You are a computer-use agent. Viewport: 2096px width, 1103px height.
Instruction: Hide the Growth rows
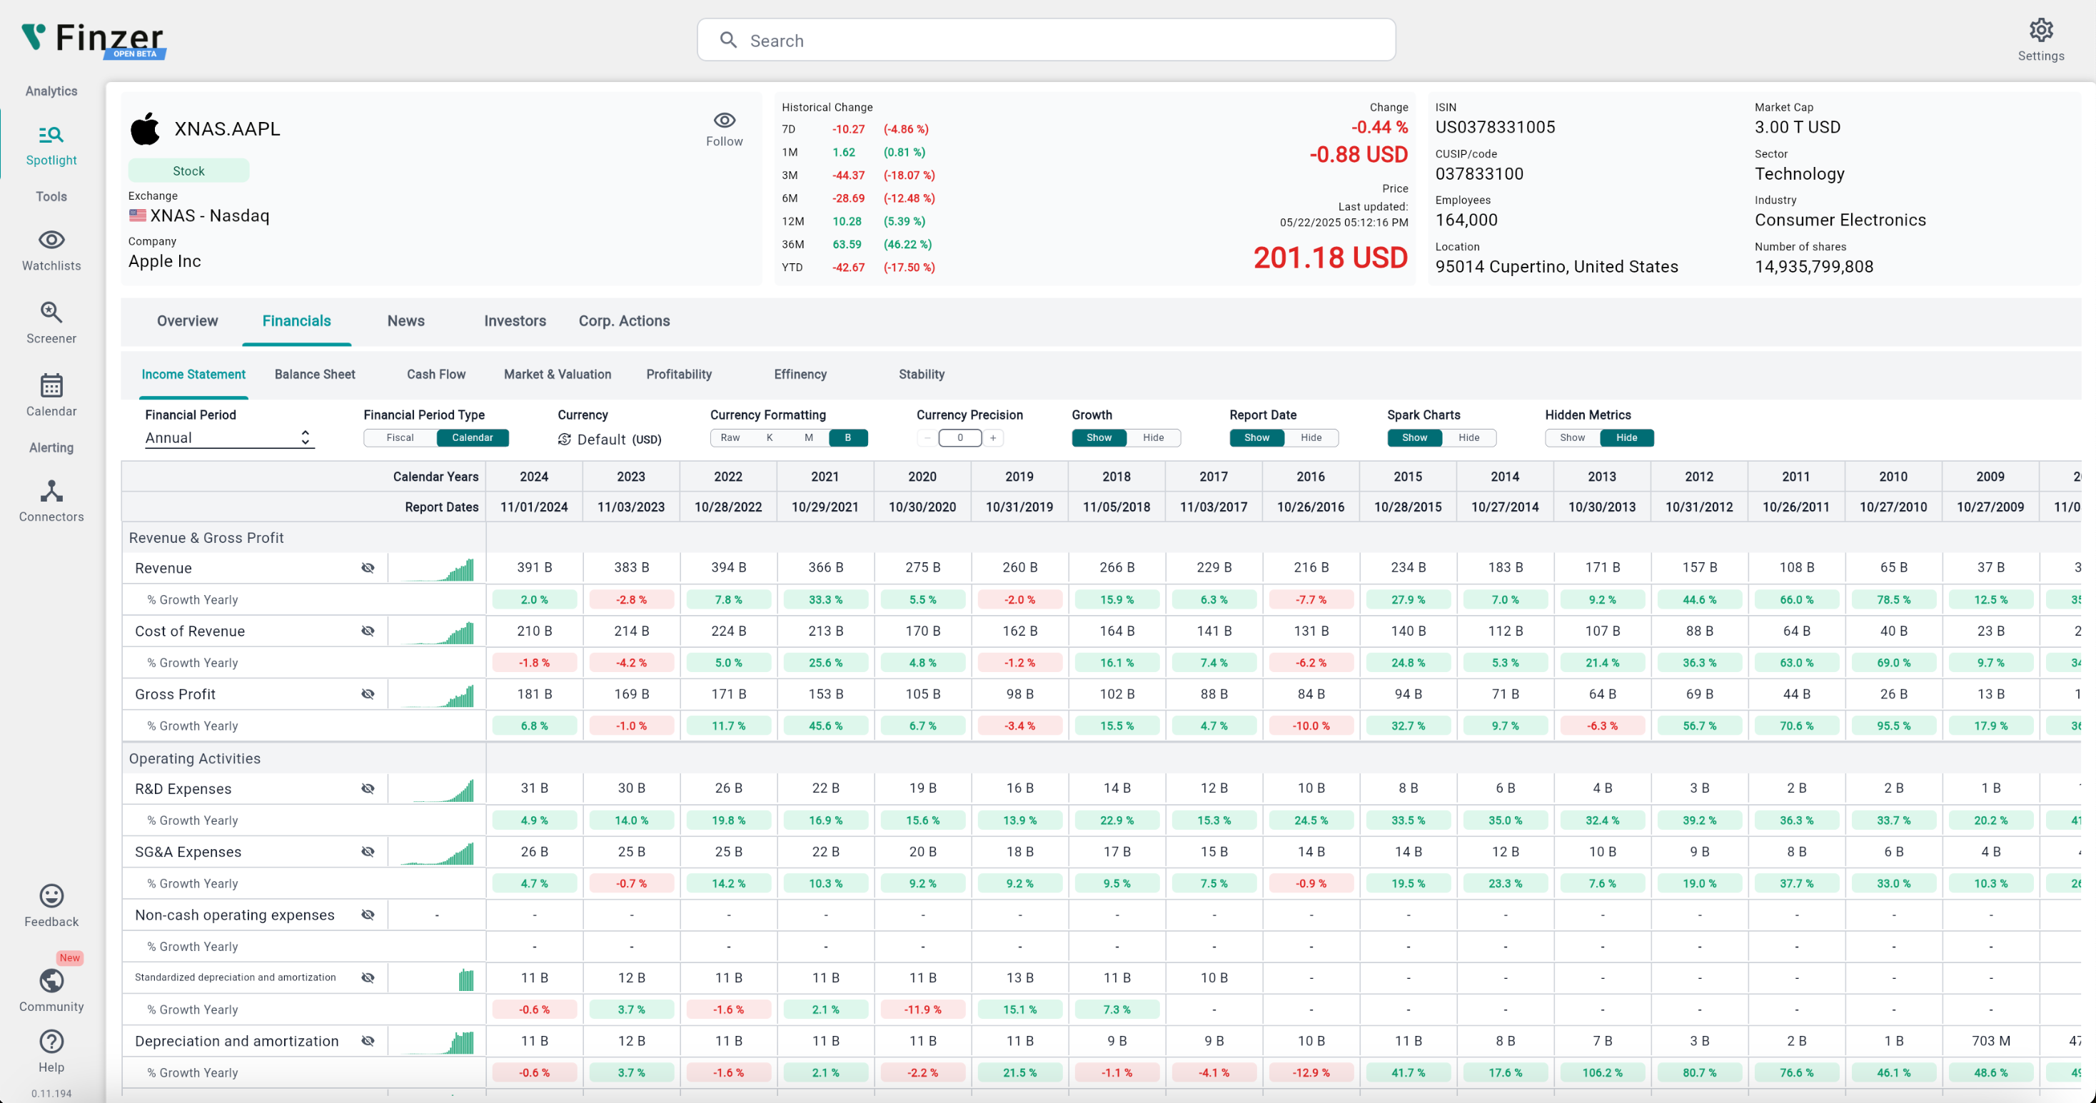pyautogui.click(x=1153, y=437)
